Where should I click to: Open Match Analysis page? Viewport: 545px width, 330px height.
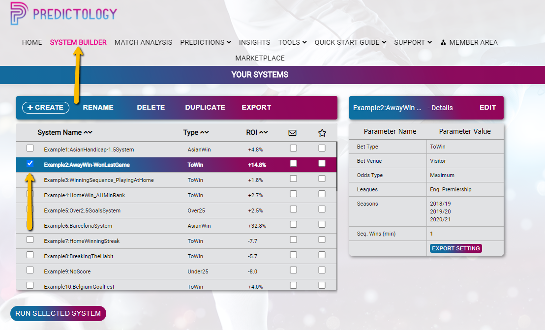[x=143, y=42]
